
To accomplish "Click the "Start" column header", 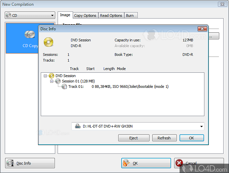I will 90,69.
